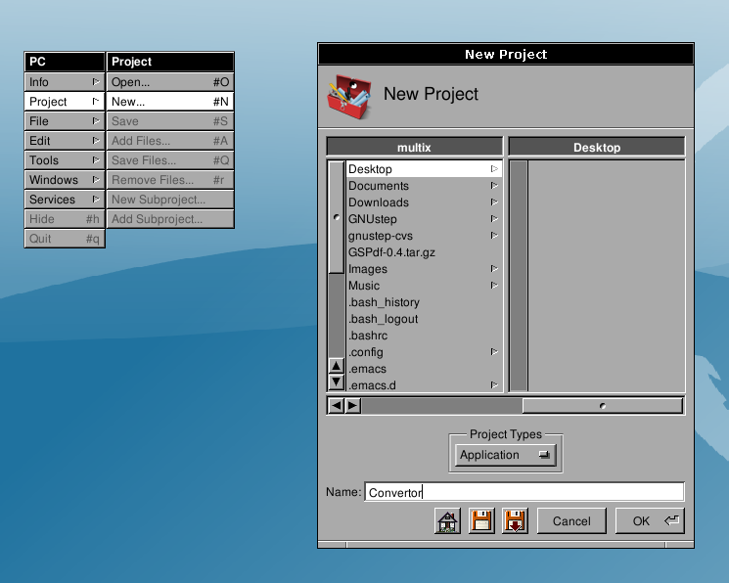This screenshot has width=729, height=583.
Task: Select the .bashrc file
Action: (x=368, y=336)
